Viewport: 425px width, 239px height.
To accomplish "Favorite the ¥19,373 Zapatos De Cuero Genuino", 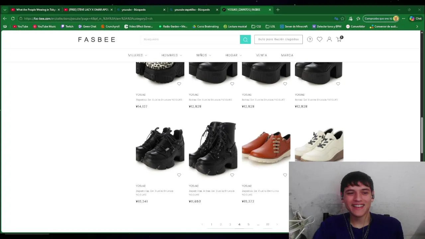I will [285, 175].
